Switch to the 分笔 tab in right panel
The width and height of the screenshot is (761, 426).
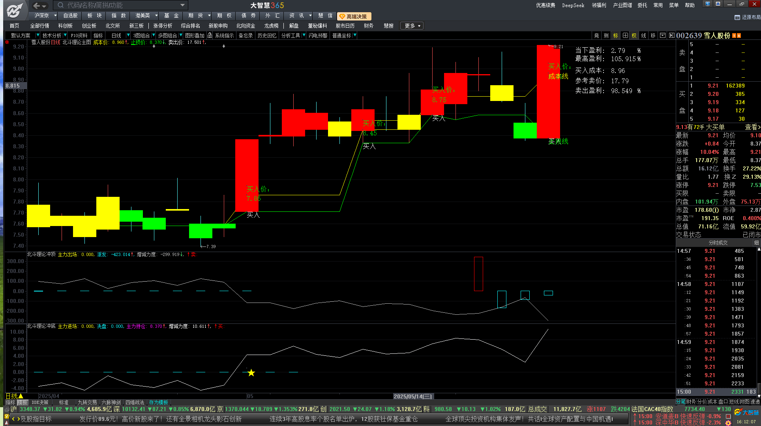[x=681, y=402]
